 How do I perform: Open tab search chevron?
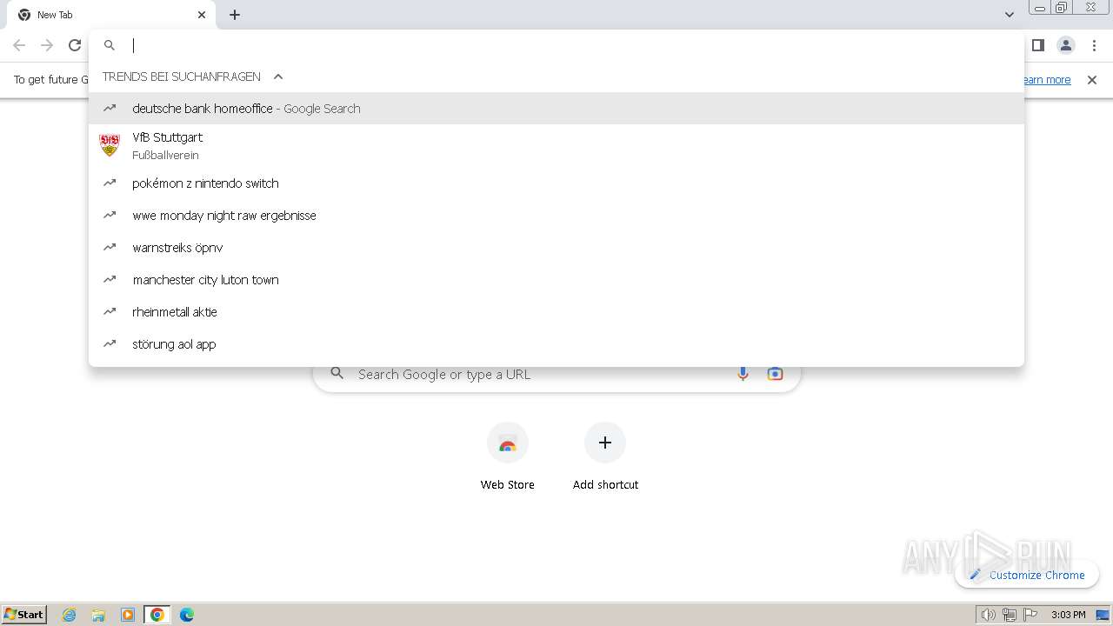click(1009, 15)
